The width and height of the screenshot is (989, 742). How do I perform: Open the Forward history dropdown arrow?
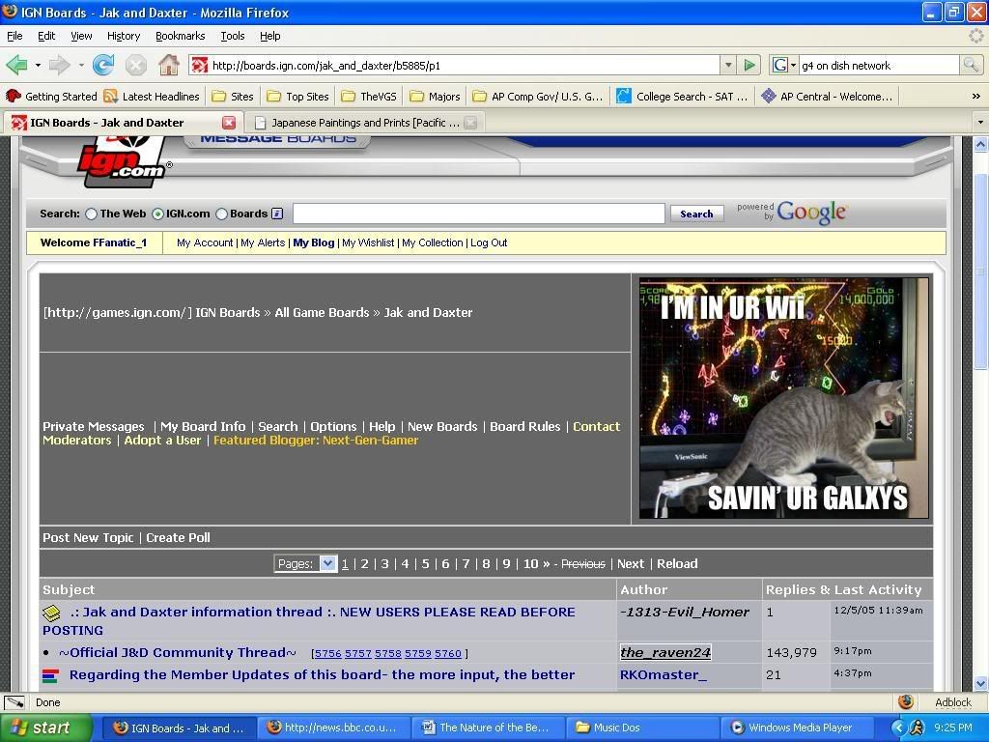tap(81, 65)
